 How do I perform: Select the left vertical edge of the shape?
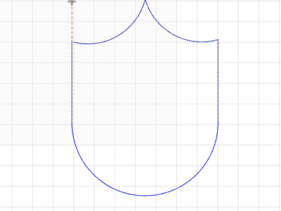pos(72,82)
